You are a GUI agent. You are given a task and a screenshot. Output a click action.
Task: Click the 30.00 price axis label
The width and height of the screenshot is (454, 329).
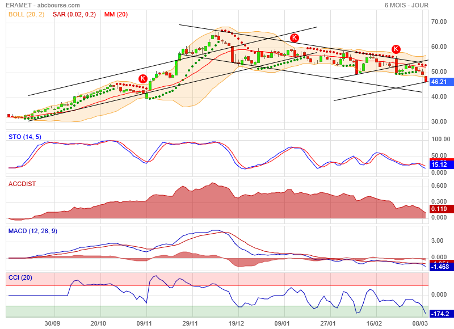[439, 121]
